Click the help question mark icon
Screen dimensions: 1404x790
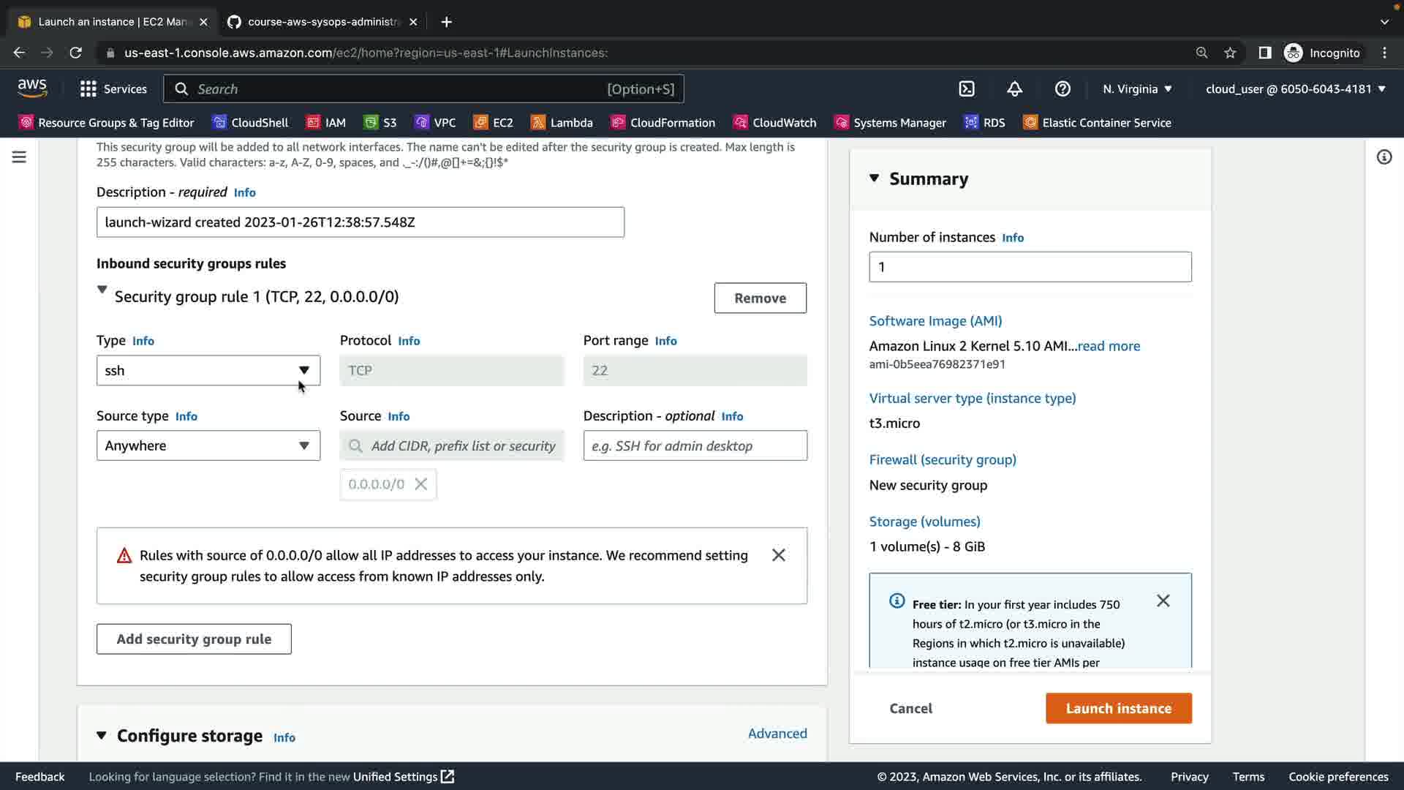1063,89
